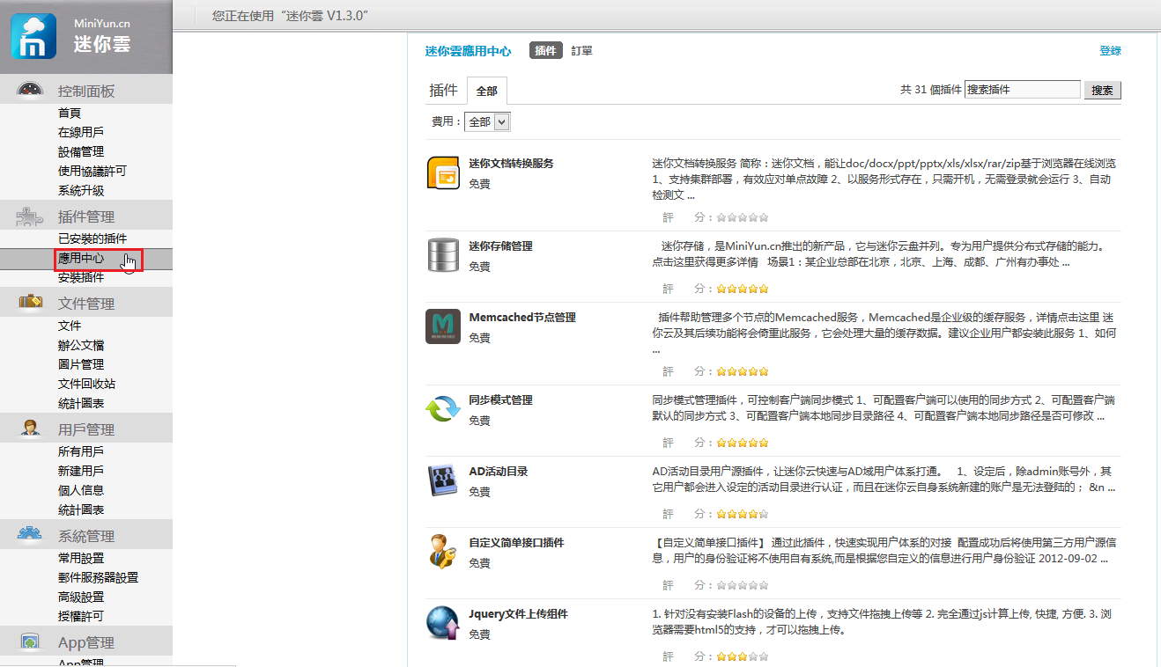The height and width of the screenshot is (667, 1161).
Task: Open the Jquery文件上传组件 plugin title
Action: point(521,614)
